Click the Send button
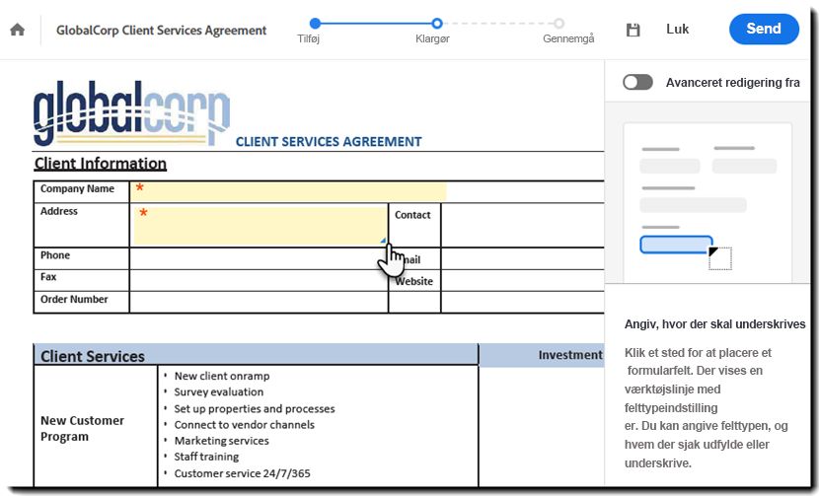 coord(764,29)
